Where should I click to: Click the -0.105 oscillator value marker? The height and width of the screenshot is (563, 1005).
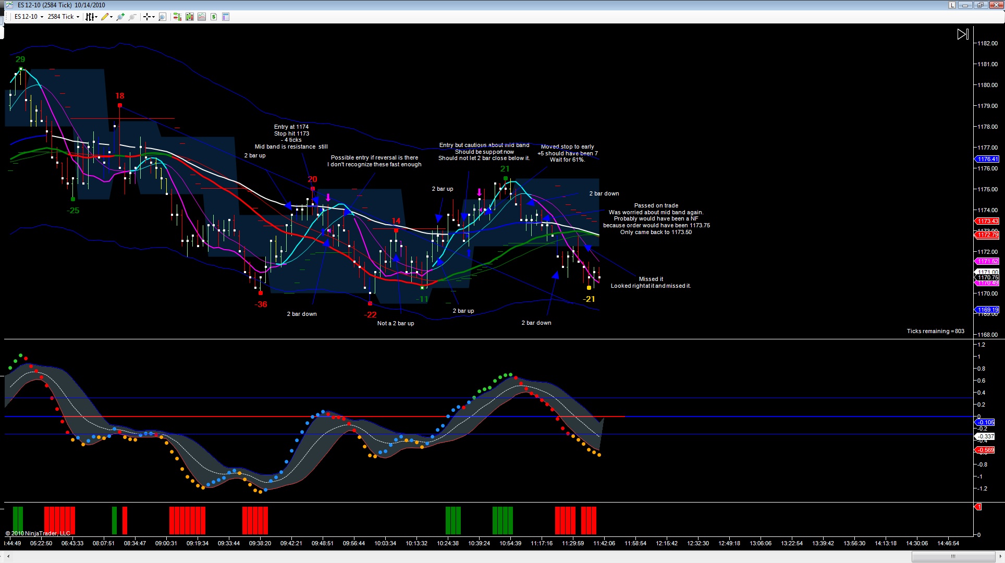pyautogui.click(x=985, y=422)
